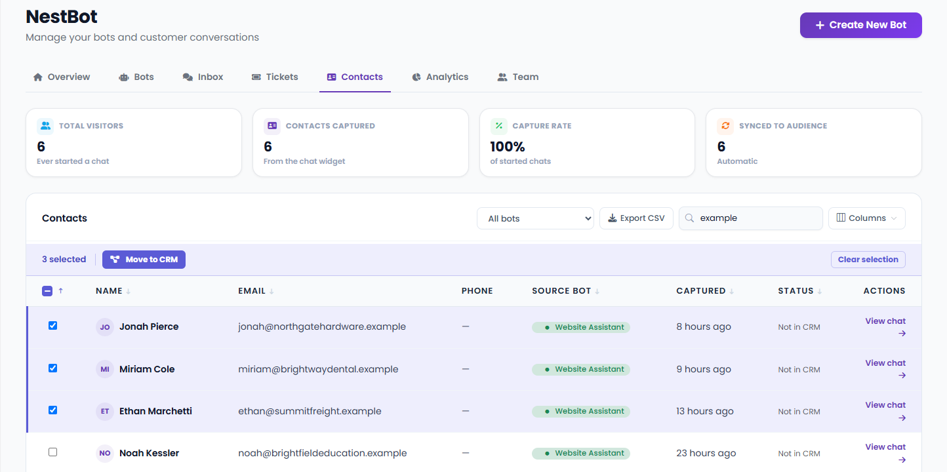Image resolution: width=947 pixels, height=472 pixels.
Task: Click the contacts search field containing 'example'
Action: (x=751, y=218)
